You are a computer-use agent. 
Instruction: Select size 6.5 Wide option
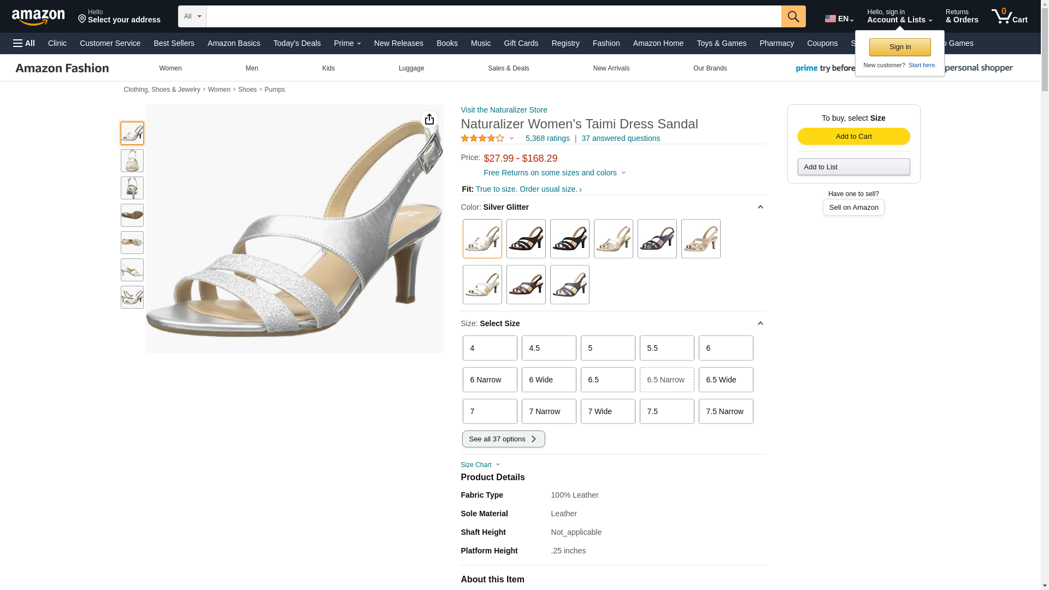pos(725,380)
